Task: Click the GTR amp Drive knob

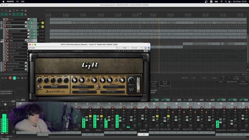Action: (x=39, y=80)
